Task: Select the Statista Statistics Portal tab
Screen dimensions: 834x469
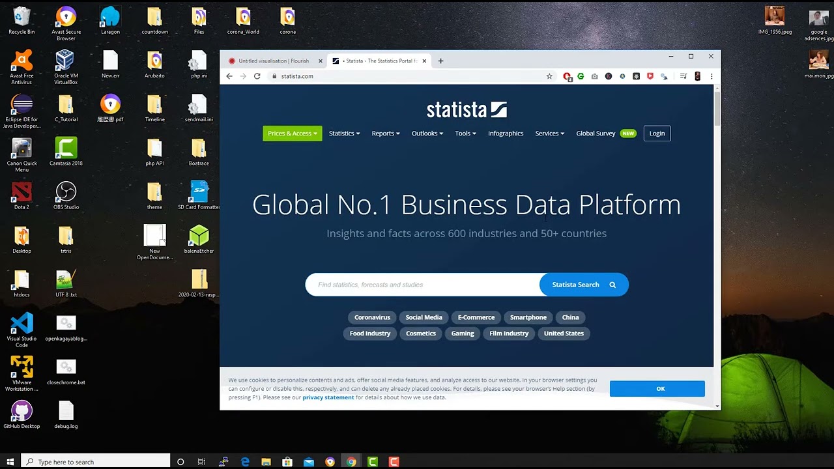Action: click(380, 61)
